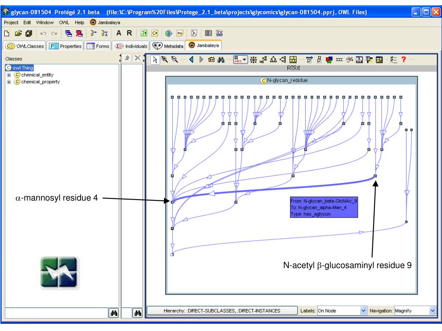Apply the radial layout snowflake icon
Screen dimensions: 442x331
click(x=253, y=59)
